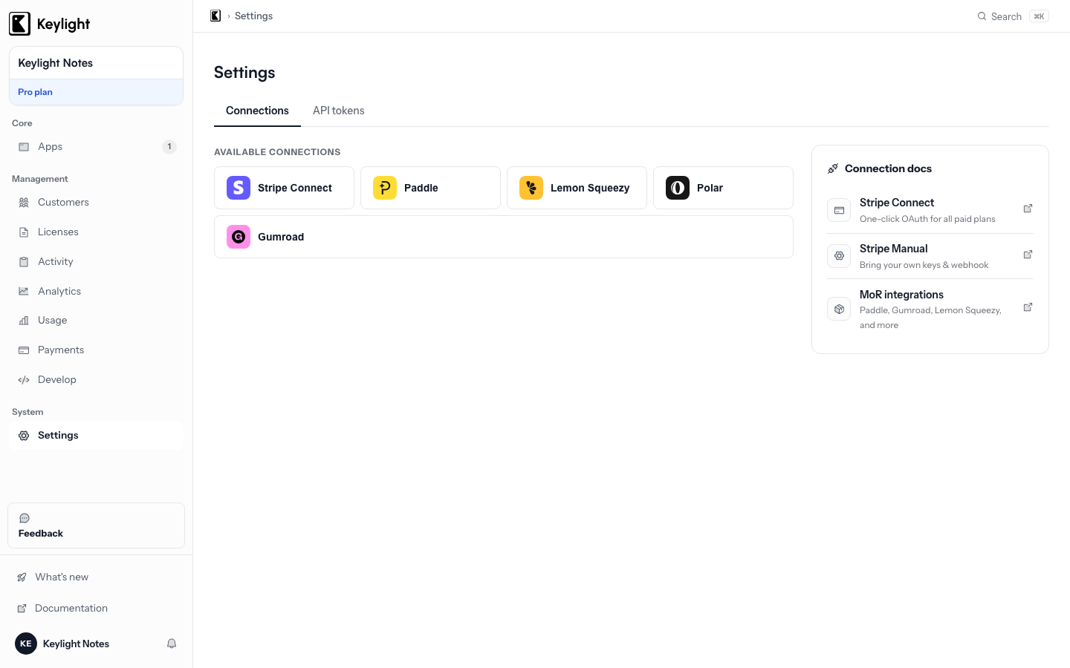Open Activity in the sidebar
Screen dimensions: 1070x668
[x=96, y=262]
